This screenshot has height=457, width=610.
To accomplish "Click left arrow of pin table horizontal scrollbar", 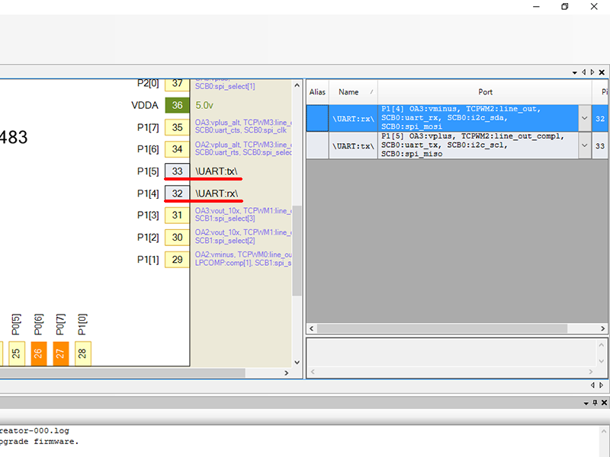I will 312,328.
